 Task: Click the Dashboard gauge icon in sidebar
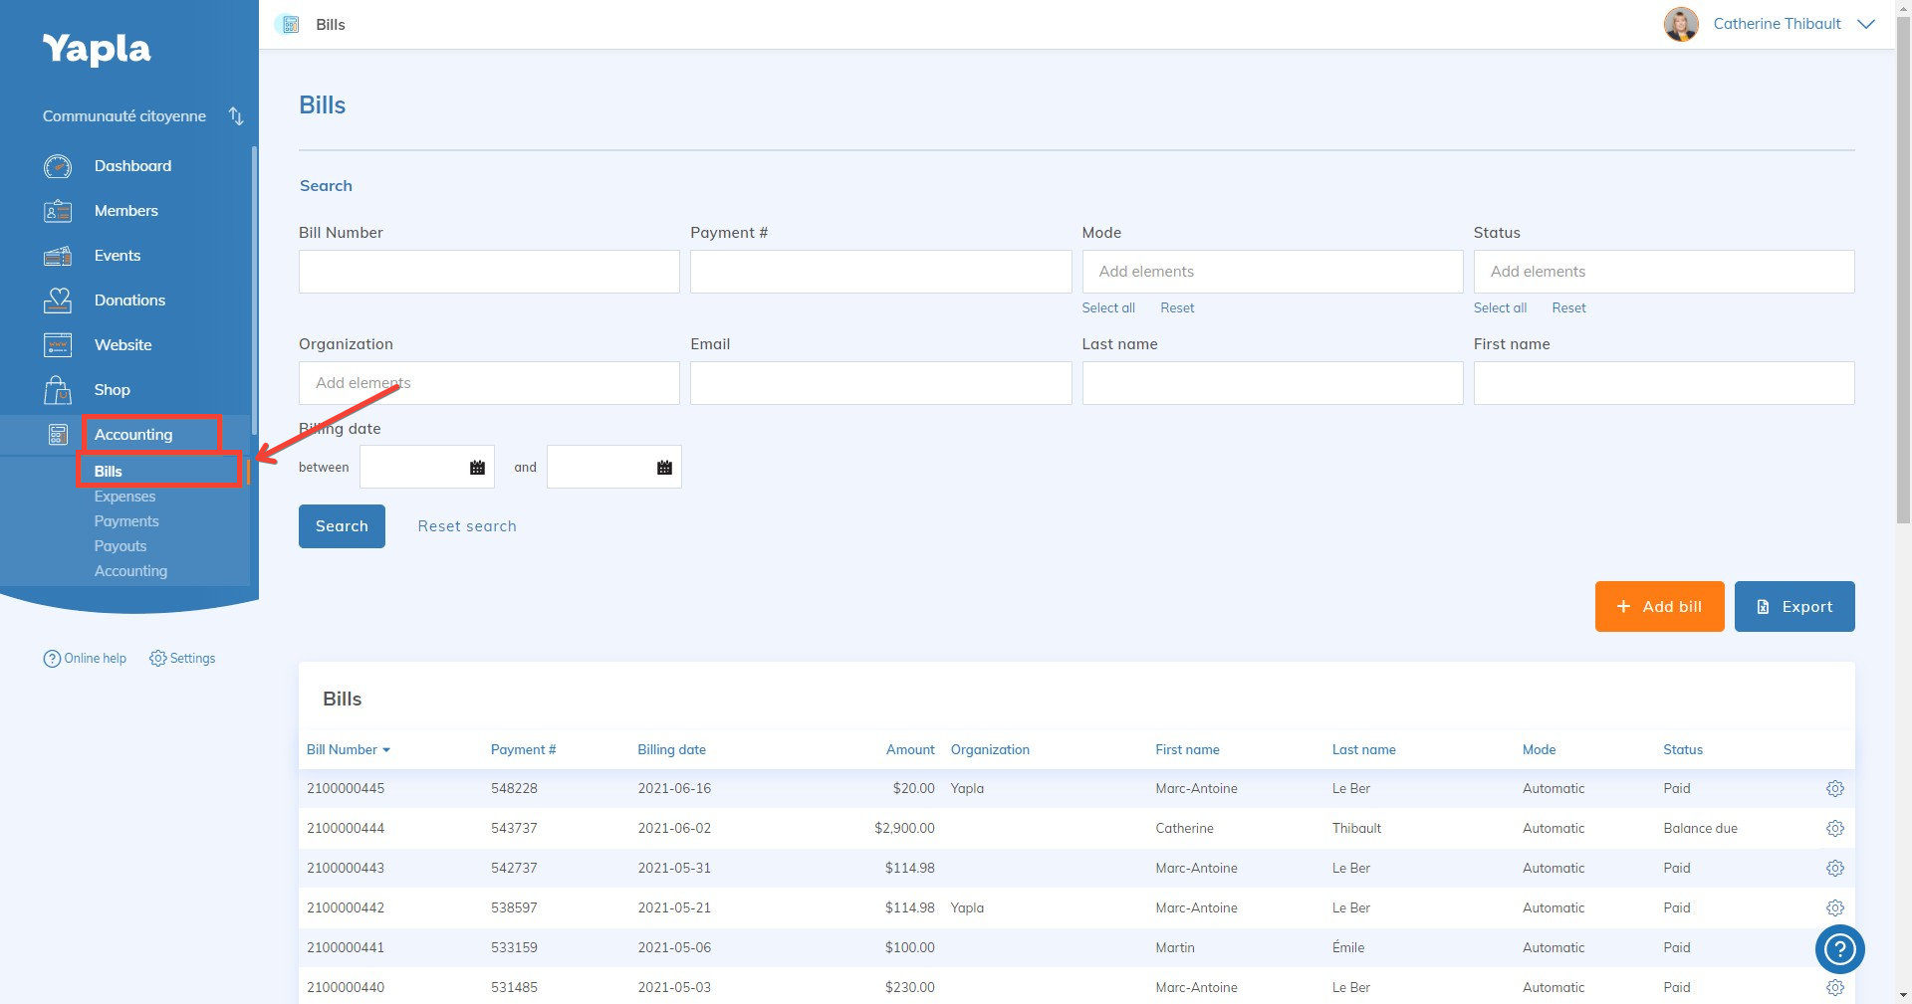tap(58, 166)
